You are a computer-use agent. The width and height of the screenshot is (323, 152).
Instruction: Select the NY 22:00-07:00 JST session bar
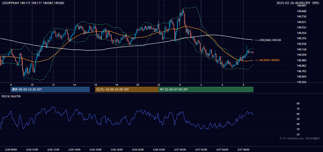coord(206,89)
